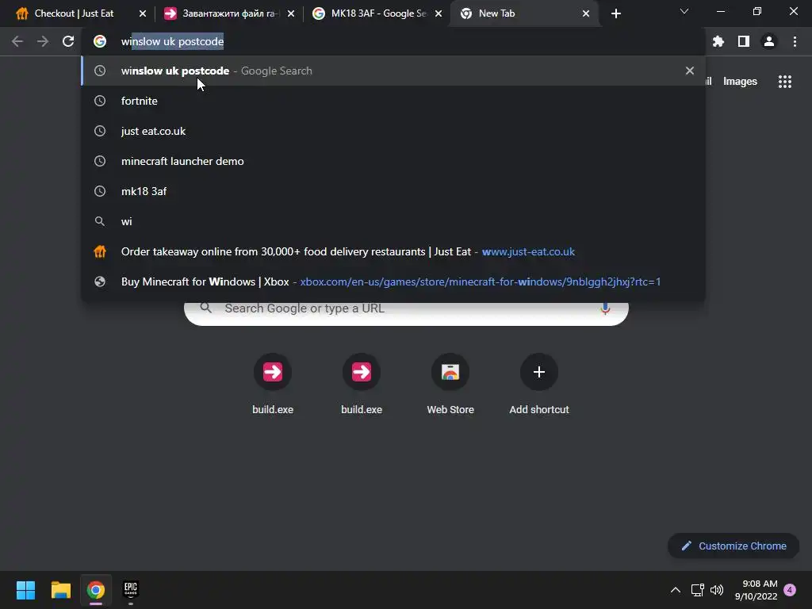Image resolution: width=812 pixels, height=609 pixels.
Task: Open a new tab with plus button
Action: pos(615,13)
